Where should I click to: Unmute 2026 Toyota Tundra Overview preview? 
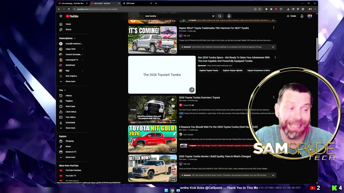click(x=173, y=100)
